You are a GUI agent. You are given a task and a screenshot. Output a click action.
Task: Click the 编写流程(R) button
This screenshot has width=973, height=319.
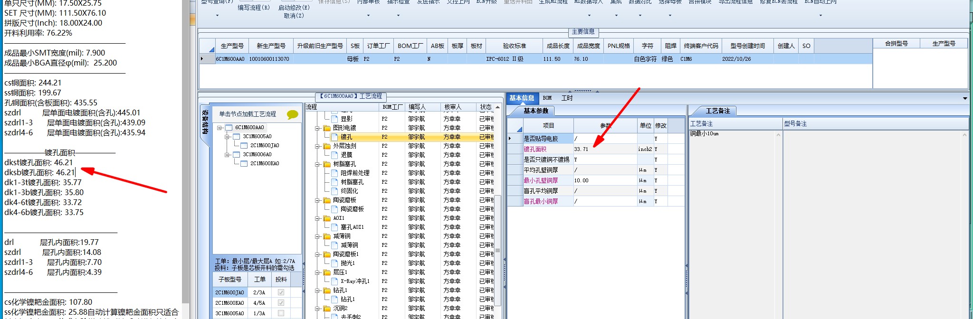(x=254, y=8)
